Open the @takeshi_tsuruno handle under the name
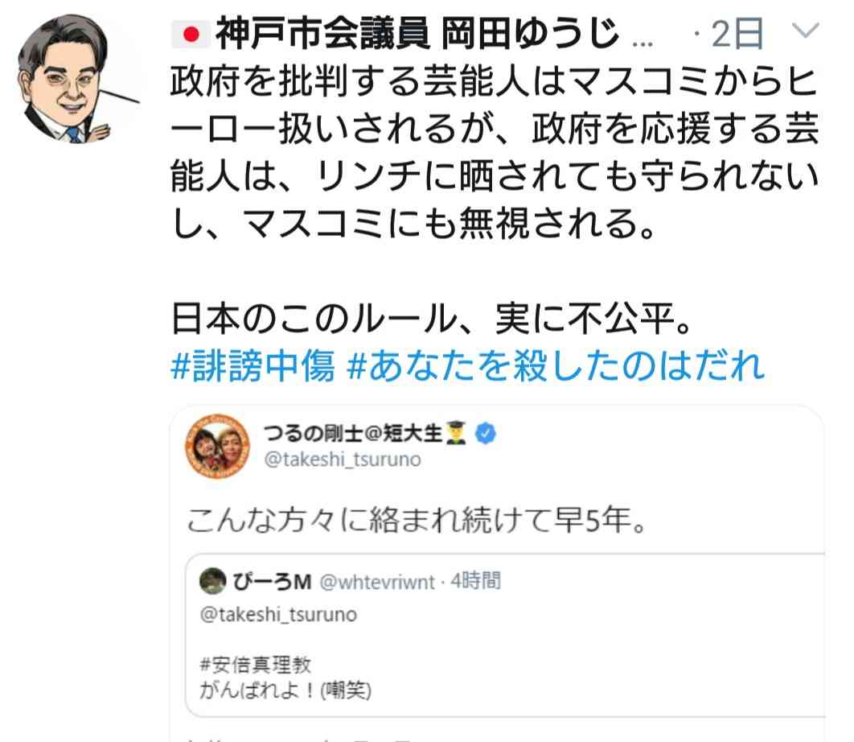 [x=342, y=460]
